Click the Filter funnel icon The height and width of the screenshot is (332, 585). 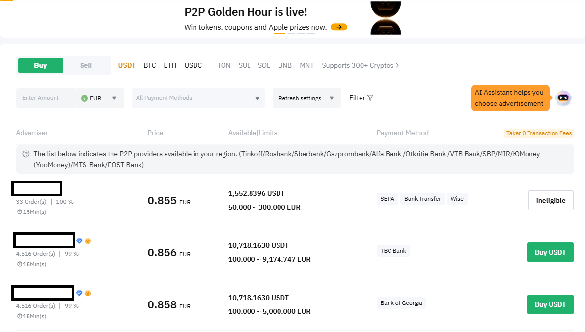(x=370, y=98)
